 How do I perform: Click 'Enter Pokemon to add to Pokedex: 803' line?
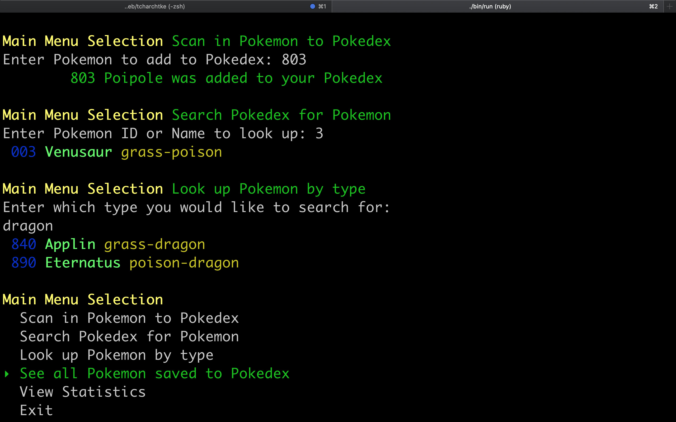click(x=154, y=59)
